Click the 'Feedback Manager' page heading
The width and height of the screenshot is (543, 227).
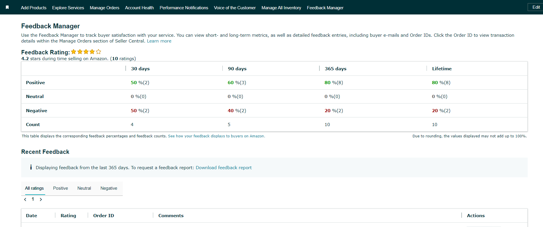point(50,26)
